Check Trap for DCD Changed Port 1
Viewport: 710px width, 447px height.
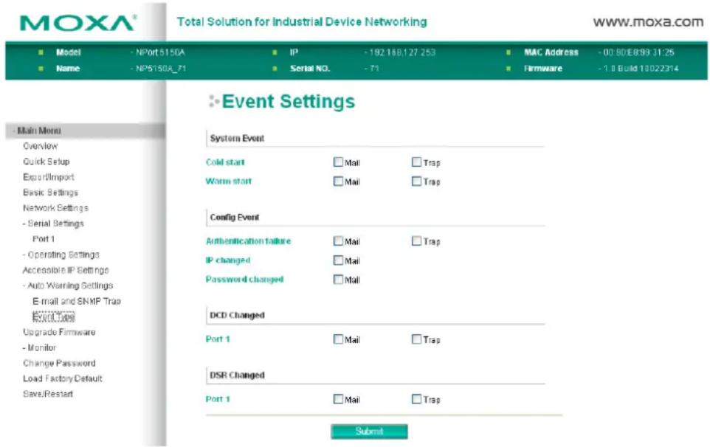pyautogui.click(x=416, y=339)
